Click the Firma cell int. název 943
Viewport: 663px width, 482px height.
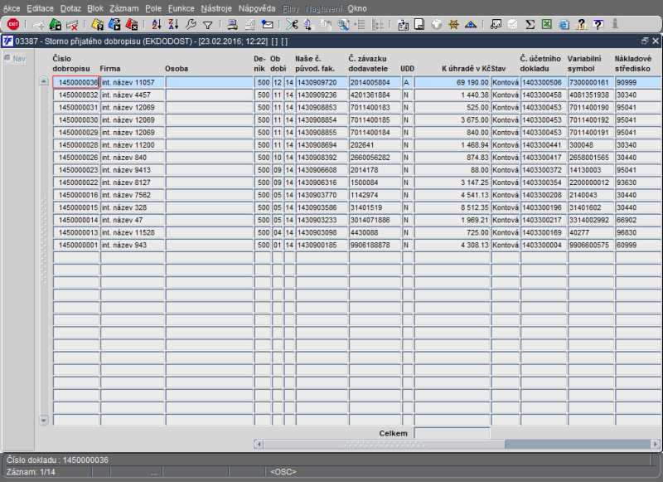click(132, 245)
